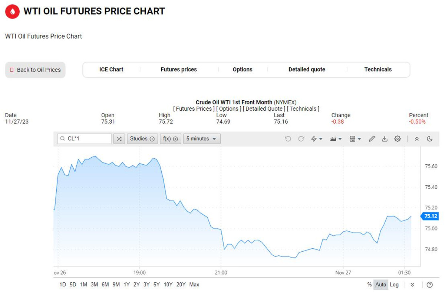Open the 5 minutes interval dropdown
445x292 pixels.
coord(201,139)
